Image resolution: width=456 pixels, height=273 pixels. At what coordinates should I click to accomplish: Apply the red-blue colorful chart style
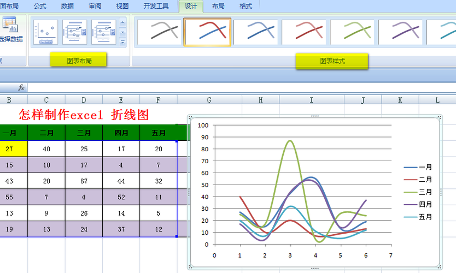207,32
